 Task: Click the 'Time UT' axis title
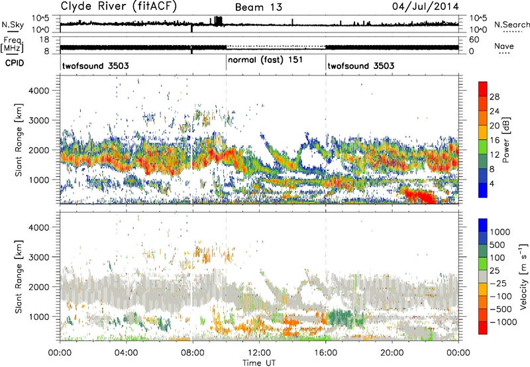click(x=259, y=362)
